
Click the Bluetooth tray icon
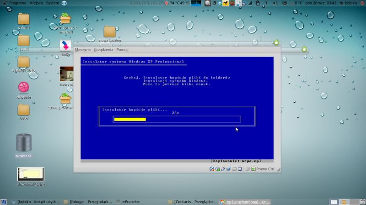(267, 3)
